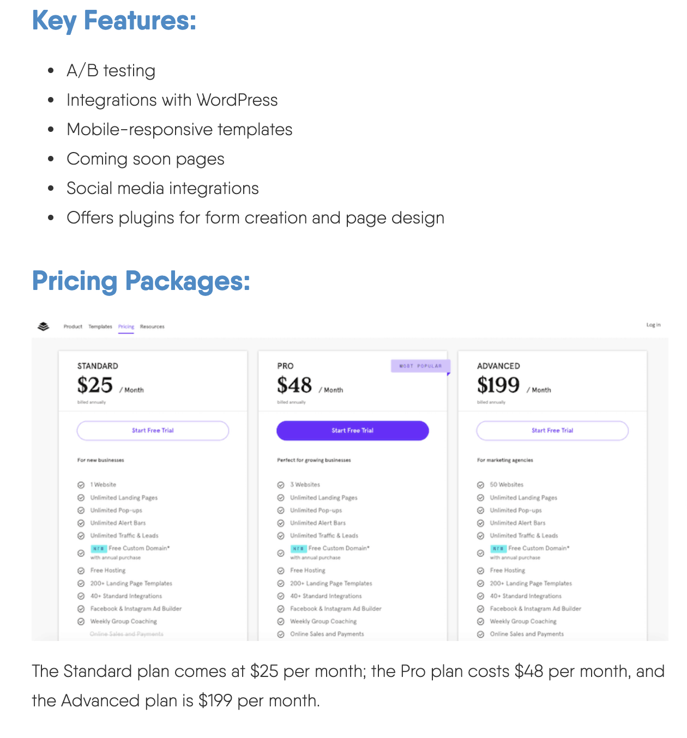687x738 pixels.
Task: Click check icon beside '1 Website'
Action: [x=81, y=485]
